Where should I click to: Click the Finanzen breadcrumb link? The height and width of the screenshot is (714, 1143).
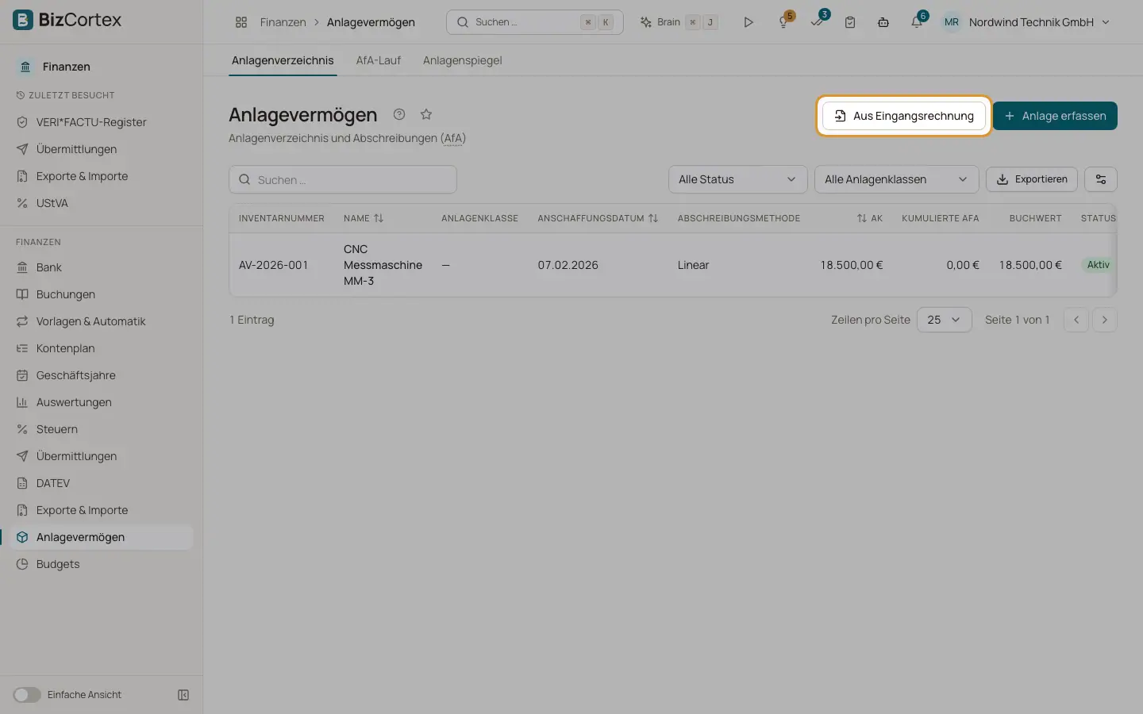(x=283, y=22)
